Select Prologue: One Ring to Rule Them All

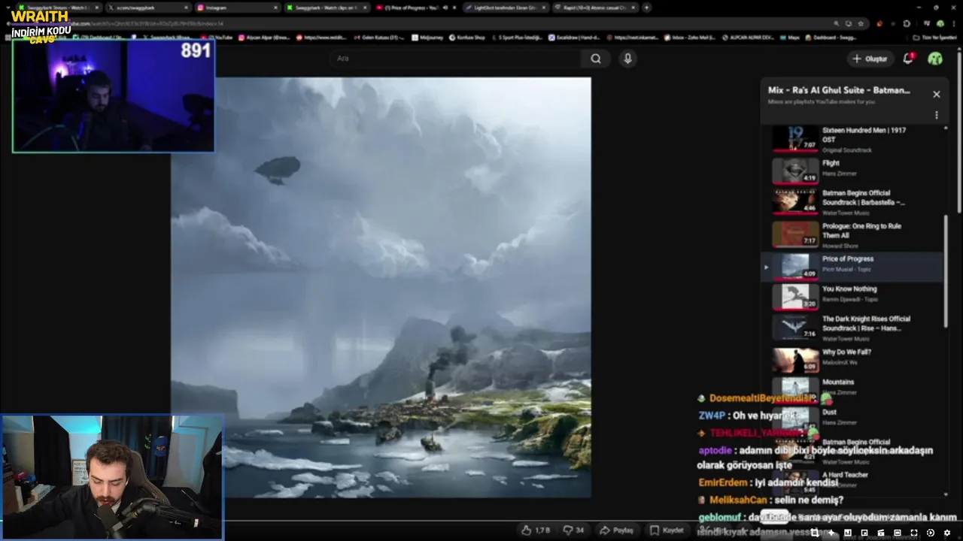pos(852,234)
